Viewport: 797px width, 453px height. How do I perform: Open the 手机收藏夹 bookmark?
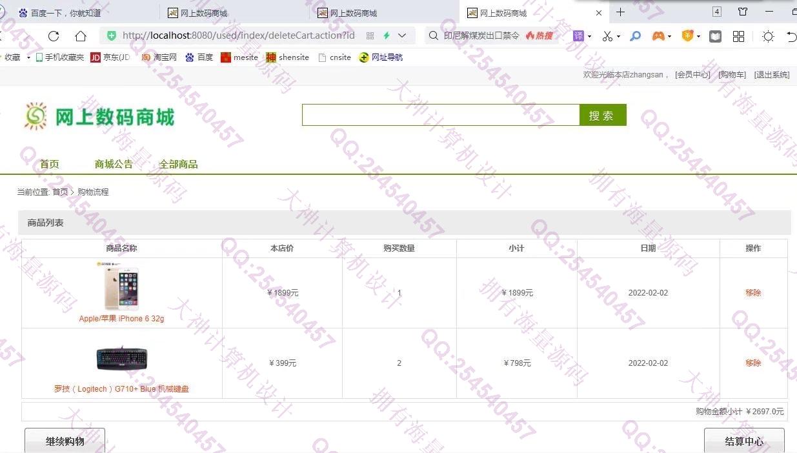60,57
